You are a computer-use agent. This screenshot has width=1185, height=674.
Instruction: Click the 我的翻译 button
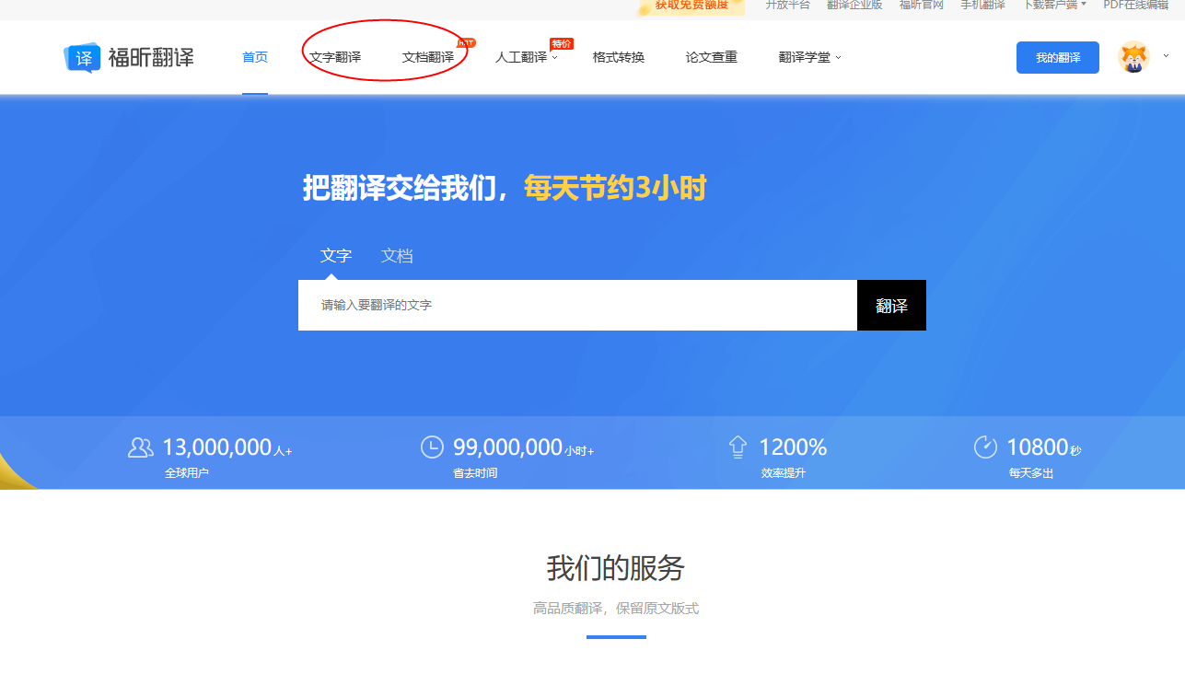tap(1058, 57)
